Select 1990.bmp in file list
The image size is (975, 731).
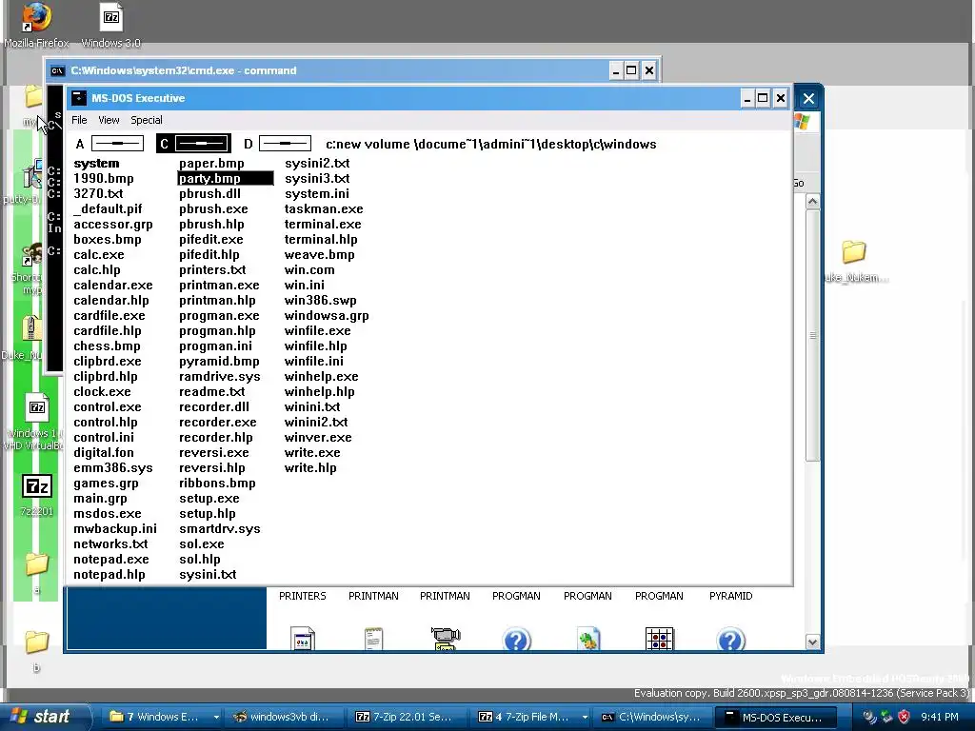coord(103,179)
